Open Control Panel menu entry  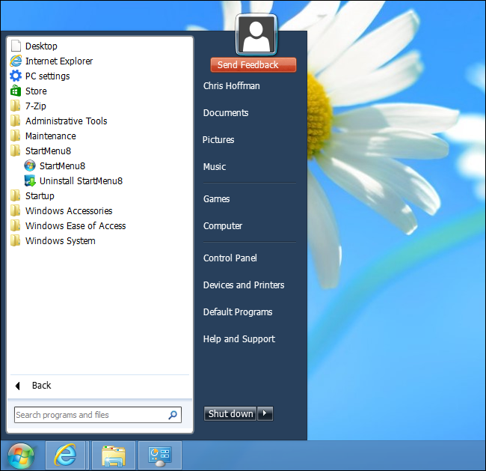[230, 258]
